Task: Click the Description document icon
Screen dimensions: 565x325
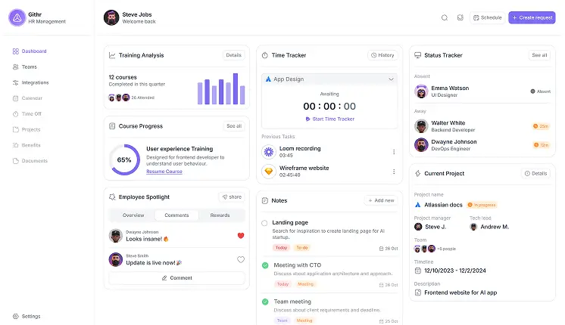Action: (417, 292)
